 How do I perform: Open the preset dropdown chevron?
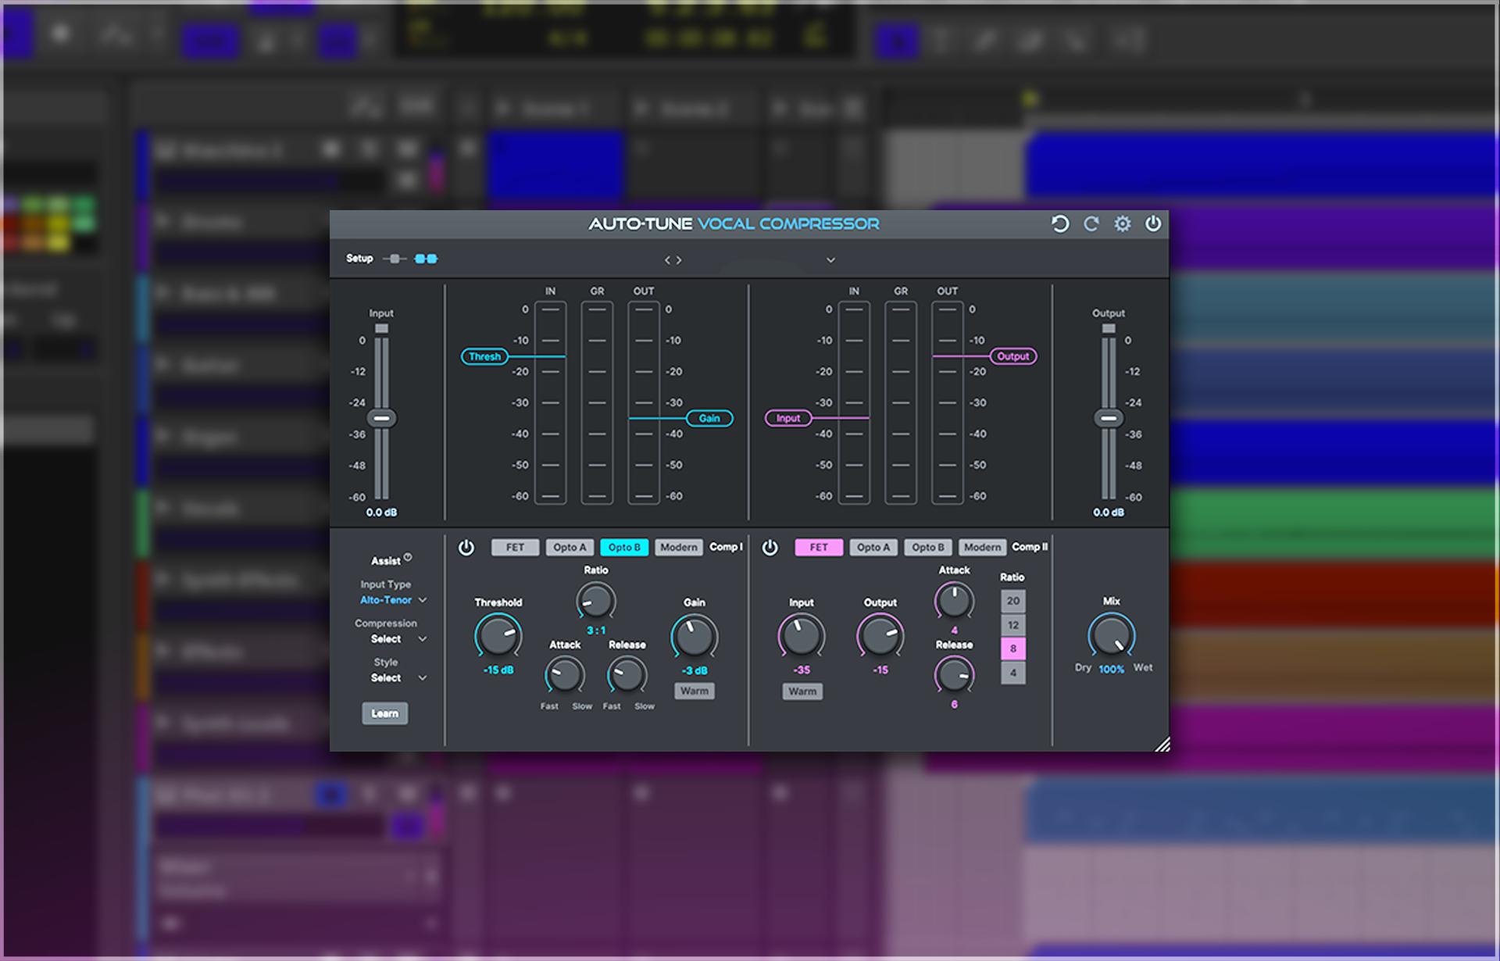(x=830, y=260)
